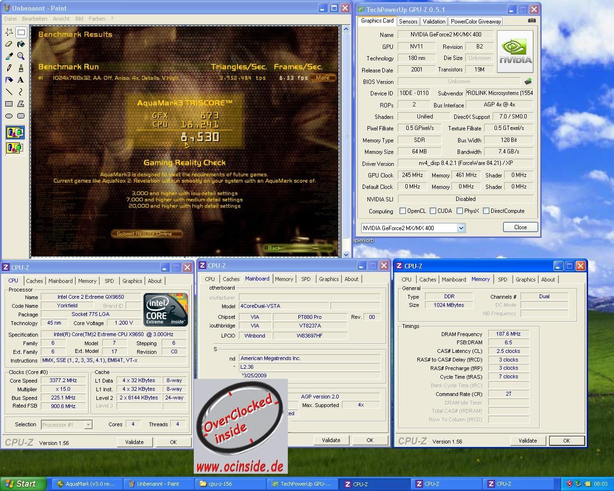Viewport: 614px width, 491px height.
Task: Open the Safely Remove Hardware tray icon
Action: click(x=578, y=484)
